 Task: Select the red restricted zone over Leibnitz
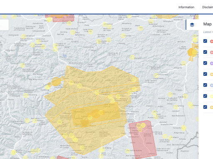143,140
